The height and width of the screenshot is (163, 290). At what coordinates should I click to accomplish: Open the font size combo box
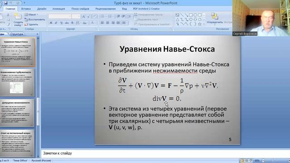[76, 16]
